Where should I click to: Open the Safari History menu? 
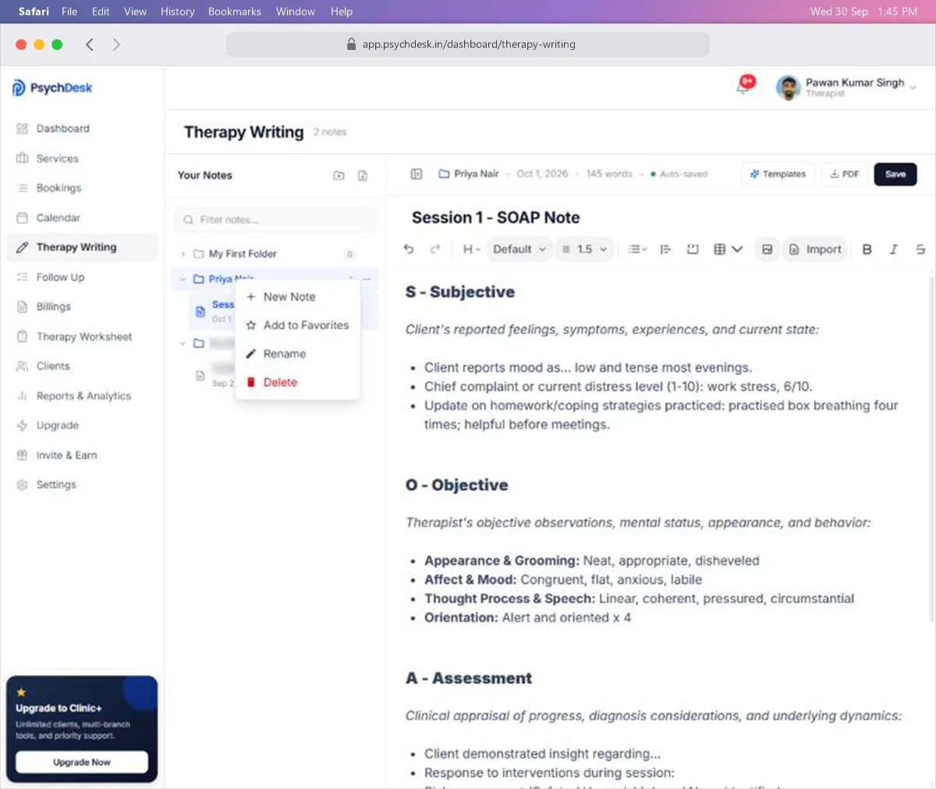pyautogui.click(x=177, y=12)
